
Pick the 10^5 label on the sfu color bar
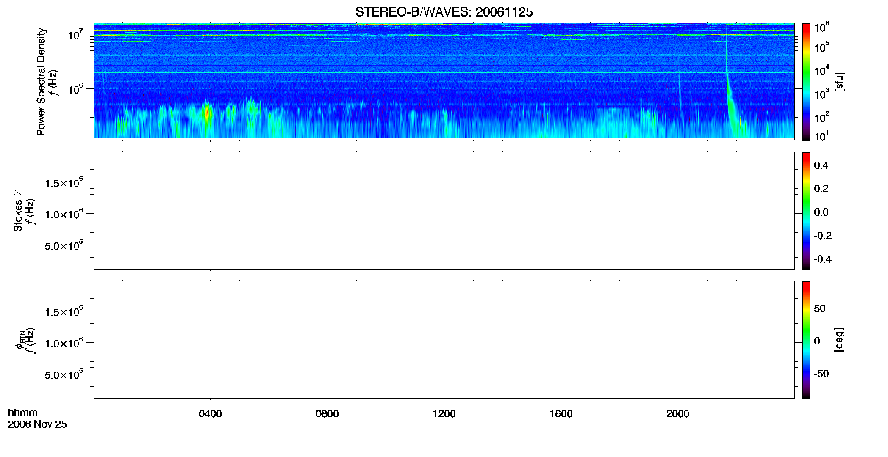point(822,47)
